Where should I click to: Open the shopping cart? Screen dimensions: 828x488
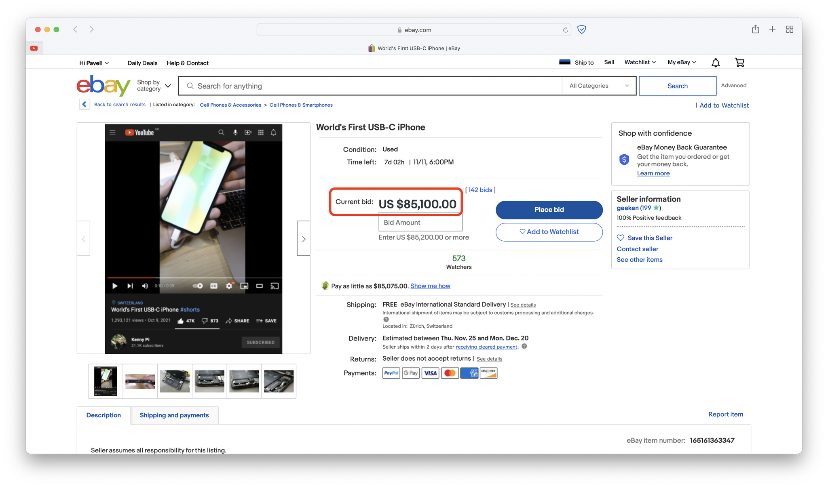[739, 63]
